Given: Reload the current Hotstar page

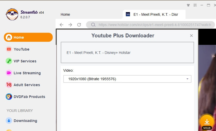Looking at the screenshot, I should point(79,25).
